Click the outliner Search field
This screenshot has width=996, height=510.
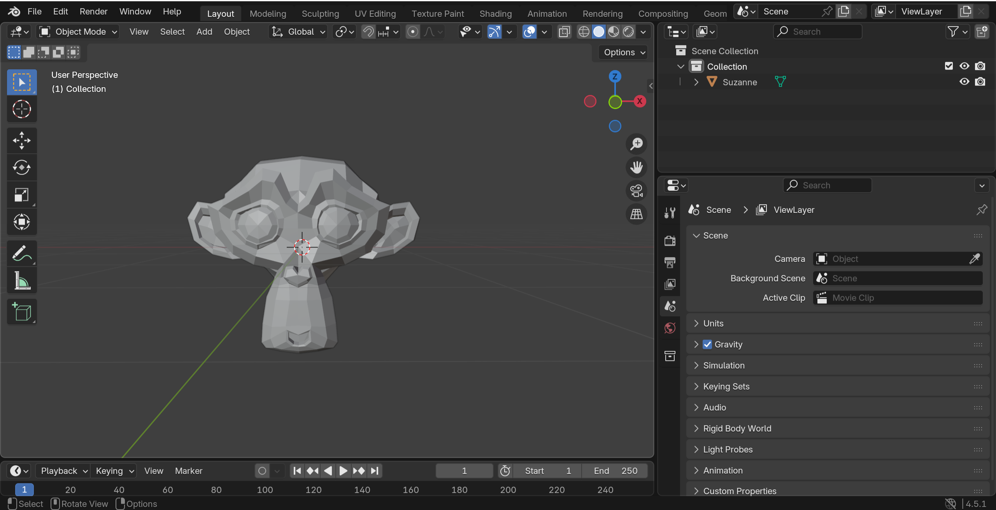pos(817,32)
